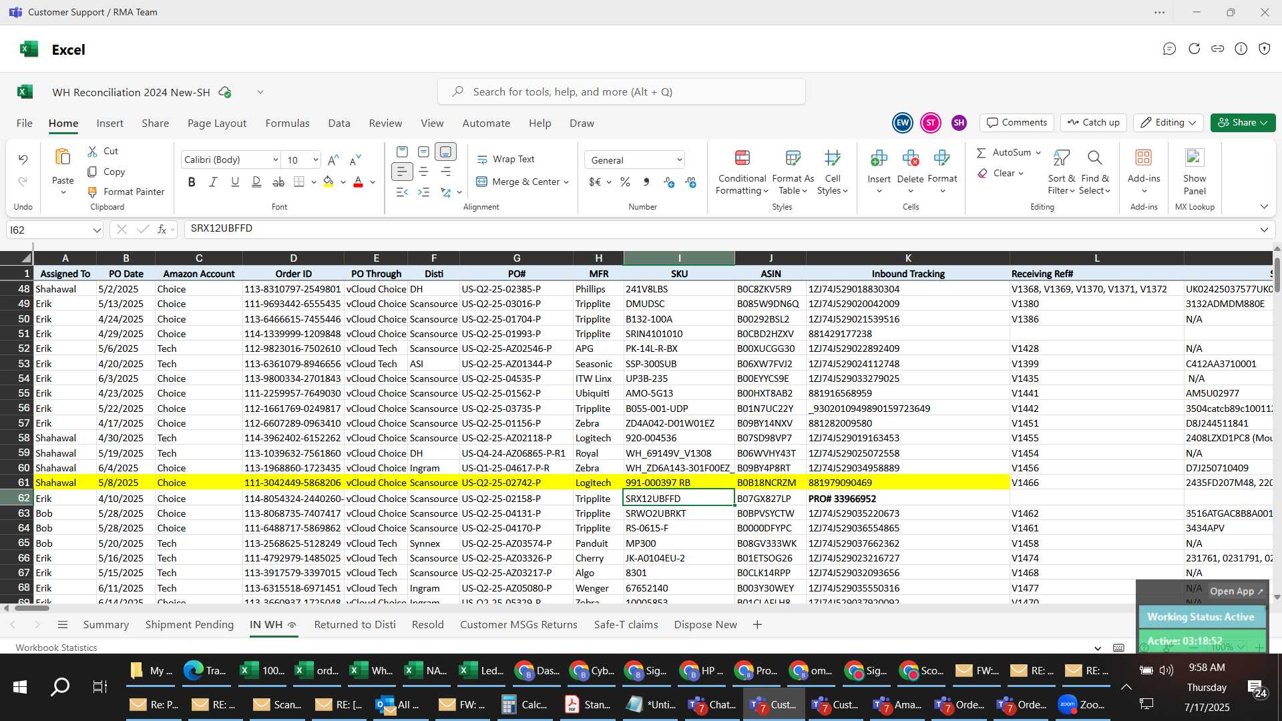Switch to the Summary sheet tab
Image resolution: width=1282 pixels, height=721 pixels.
pyautogui.click(x=105, y=625)
